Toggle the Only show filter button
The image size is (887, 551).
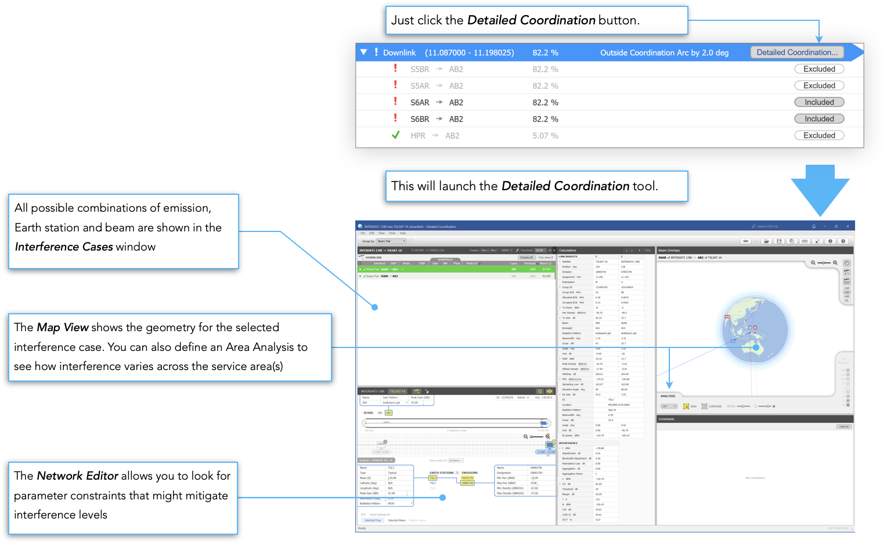pos(545,258)
